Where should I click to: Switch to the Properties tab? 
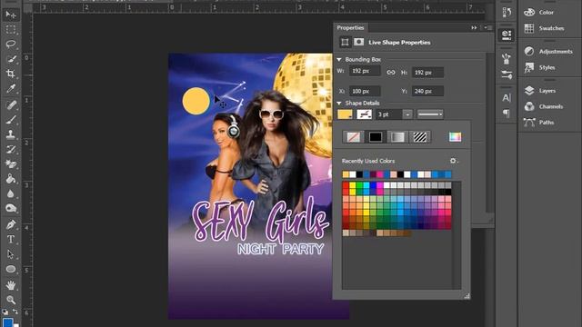350,28
